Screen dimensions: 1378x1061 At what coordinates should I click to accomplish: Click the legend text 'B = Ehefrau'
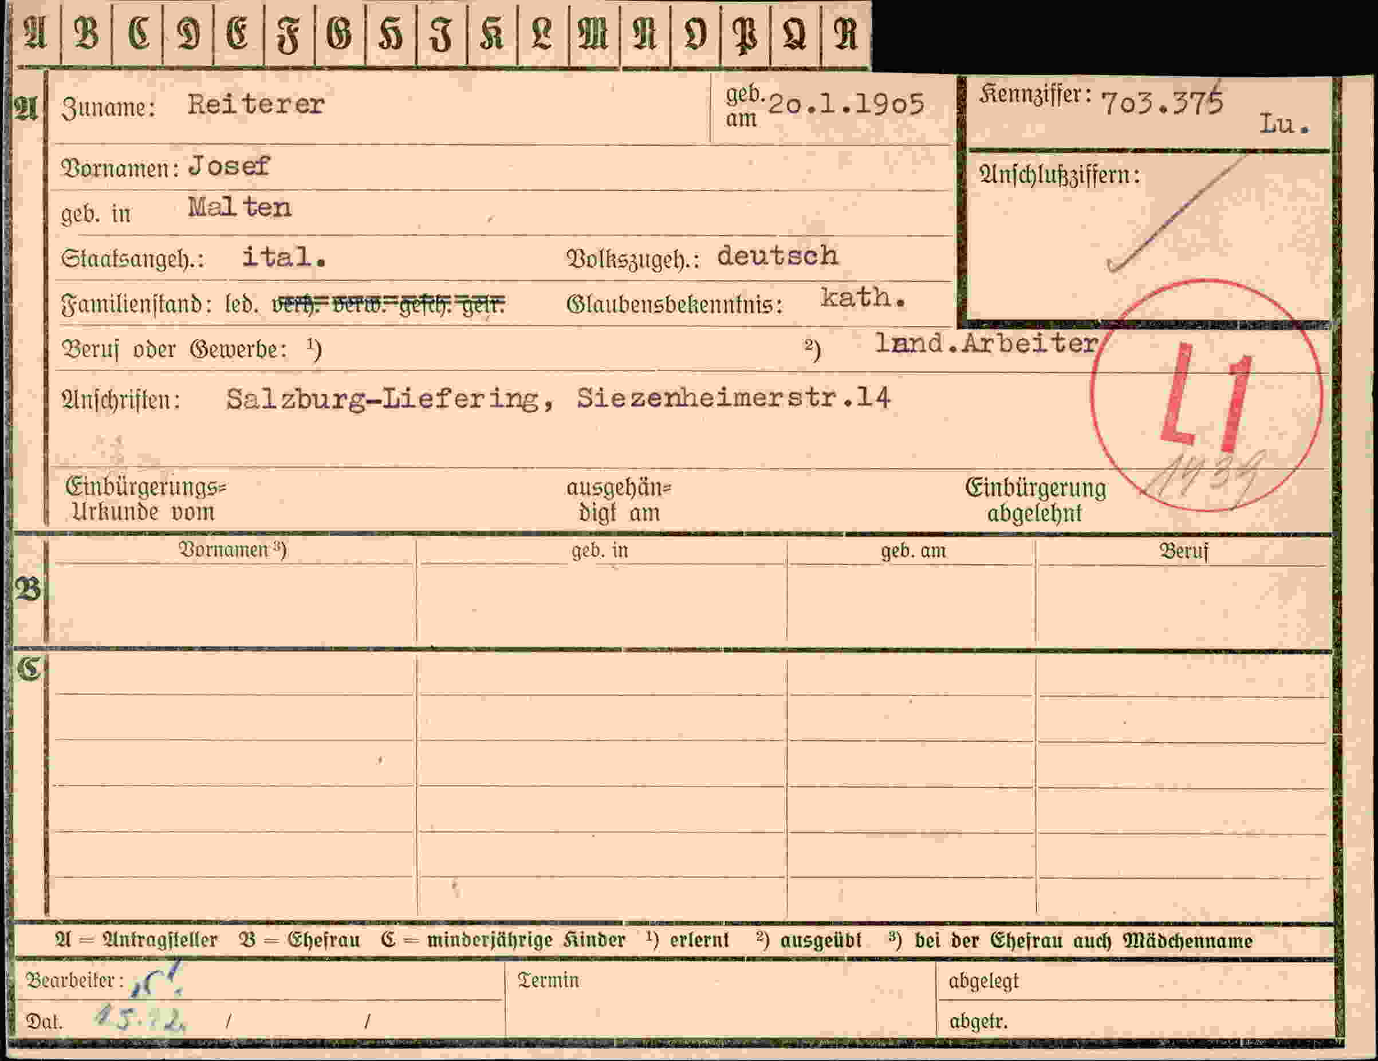click(x=299, y=941)
